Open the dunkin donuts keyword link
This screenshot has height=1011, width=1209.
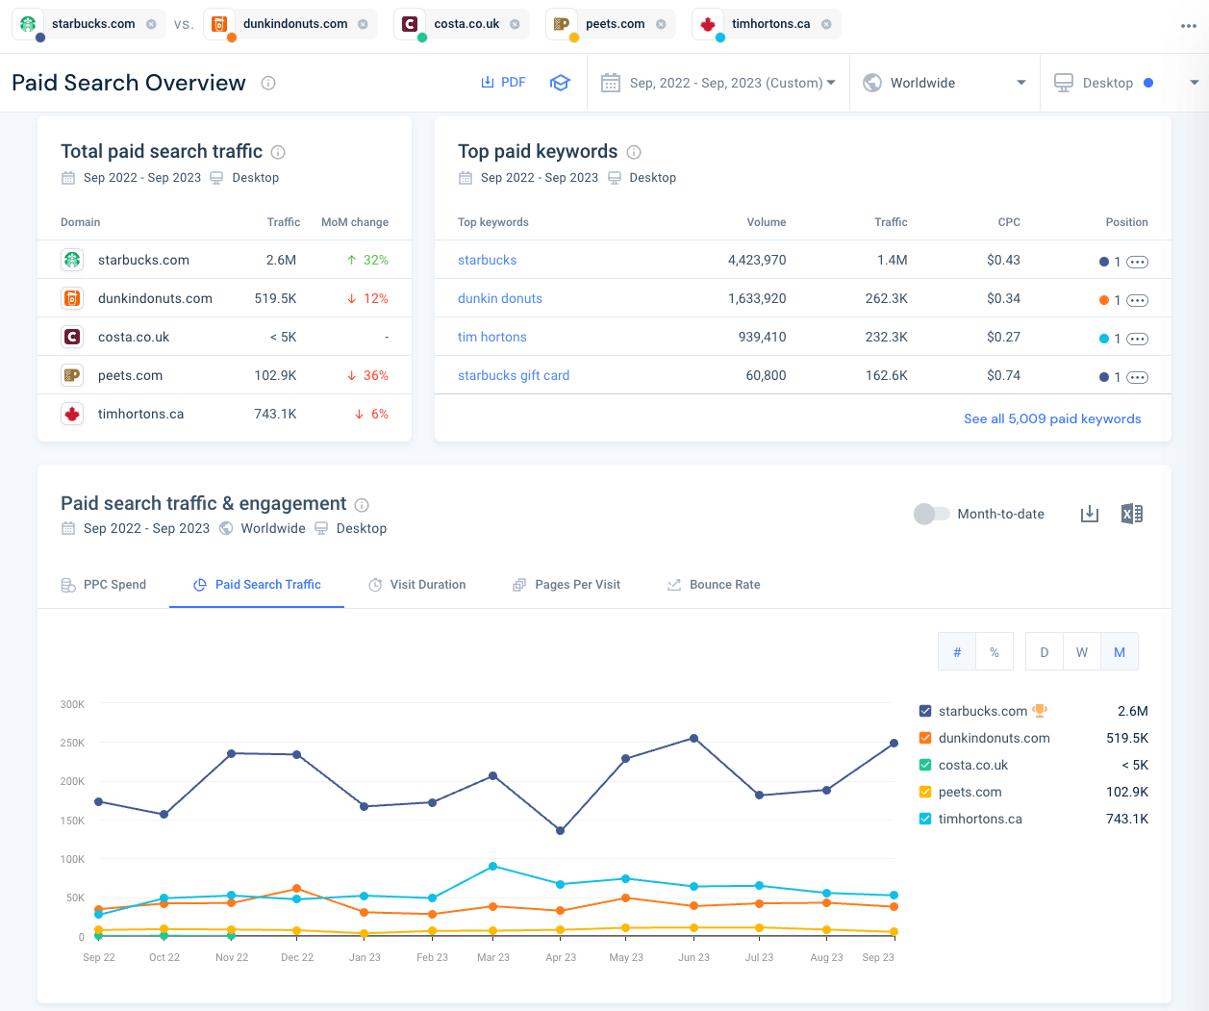tap(500, 298)
